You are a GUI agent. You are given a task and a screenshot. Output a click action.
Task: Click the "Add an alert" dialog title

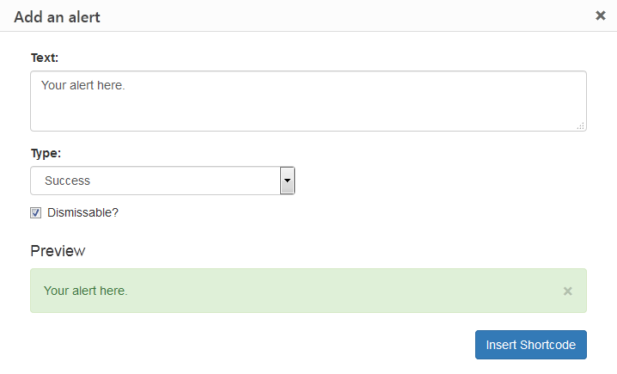57,17
